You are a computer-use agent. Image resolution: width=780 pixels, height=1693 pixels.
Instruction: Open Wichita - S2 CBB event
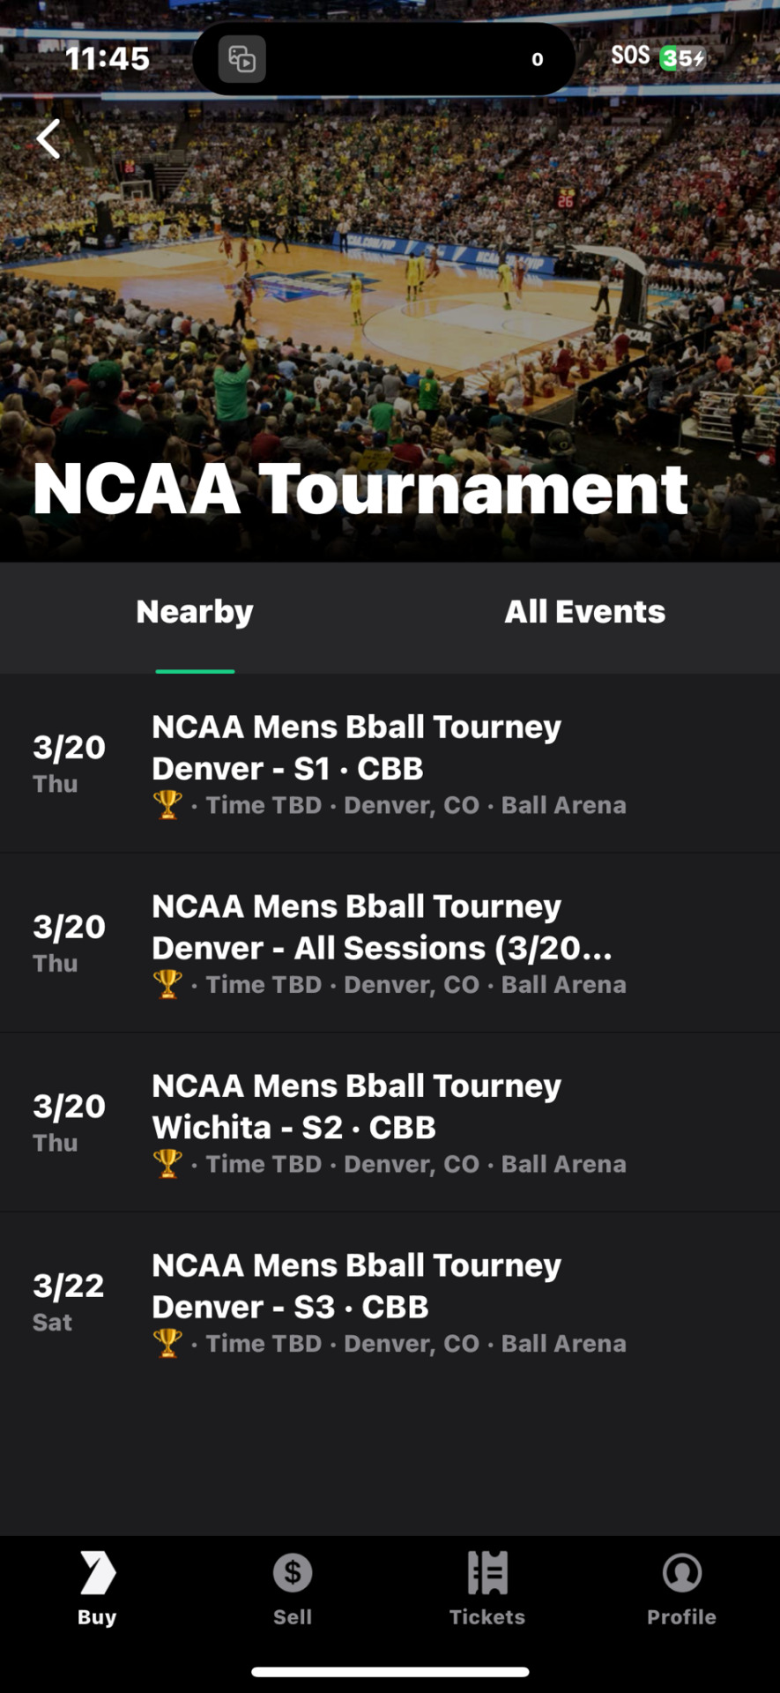click(390, 1122)
